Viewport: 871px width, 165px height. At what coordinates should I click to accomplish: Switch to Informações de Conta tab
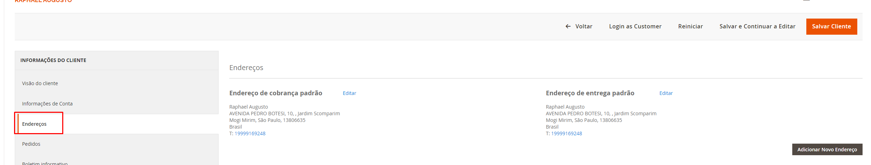[47, 104]
